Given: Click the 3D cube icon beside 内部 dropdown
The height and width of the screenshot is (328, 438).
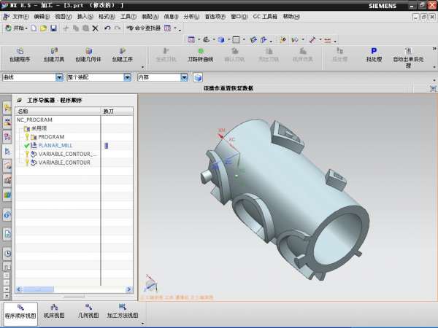Looking at the screenshot, I should 198,77.
